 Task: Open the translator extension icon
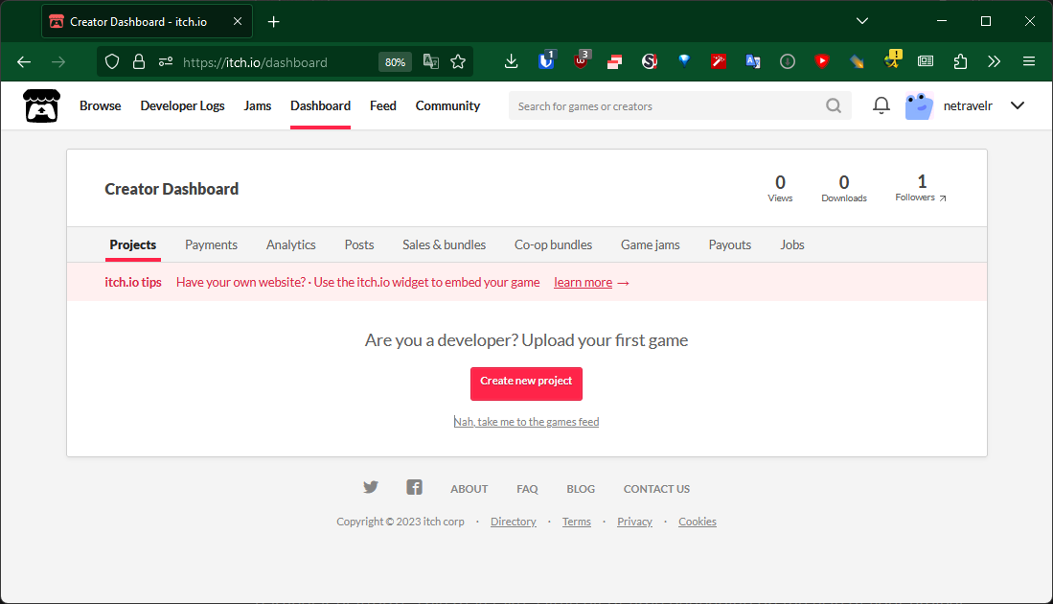coord(753,61)
